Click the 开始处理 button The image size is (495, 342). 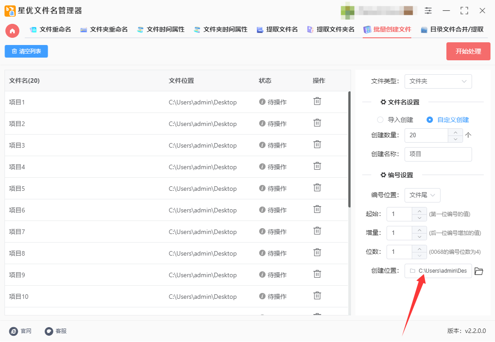[x=468, y=51]
